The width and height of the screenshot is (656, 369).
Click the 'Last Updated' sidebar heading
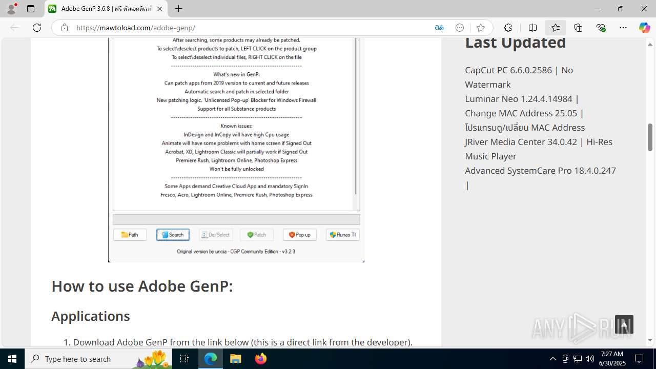pyautogui.click(x=515, y=43)
